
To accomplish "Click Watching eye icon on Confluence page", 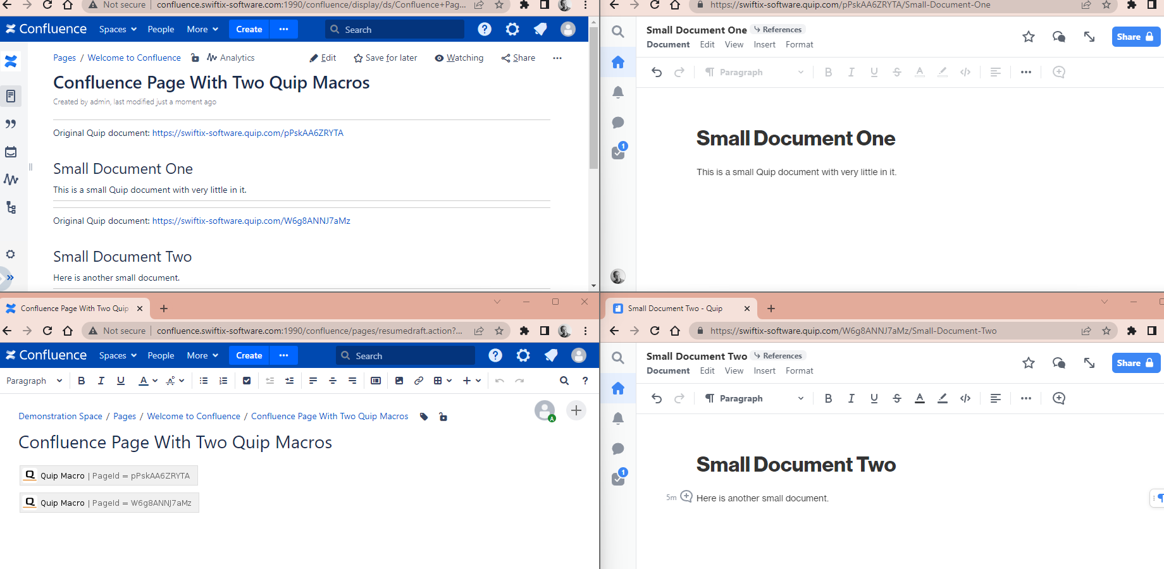I will pos(439,58).
